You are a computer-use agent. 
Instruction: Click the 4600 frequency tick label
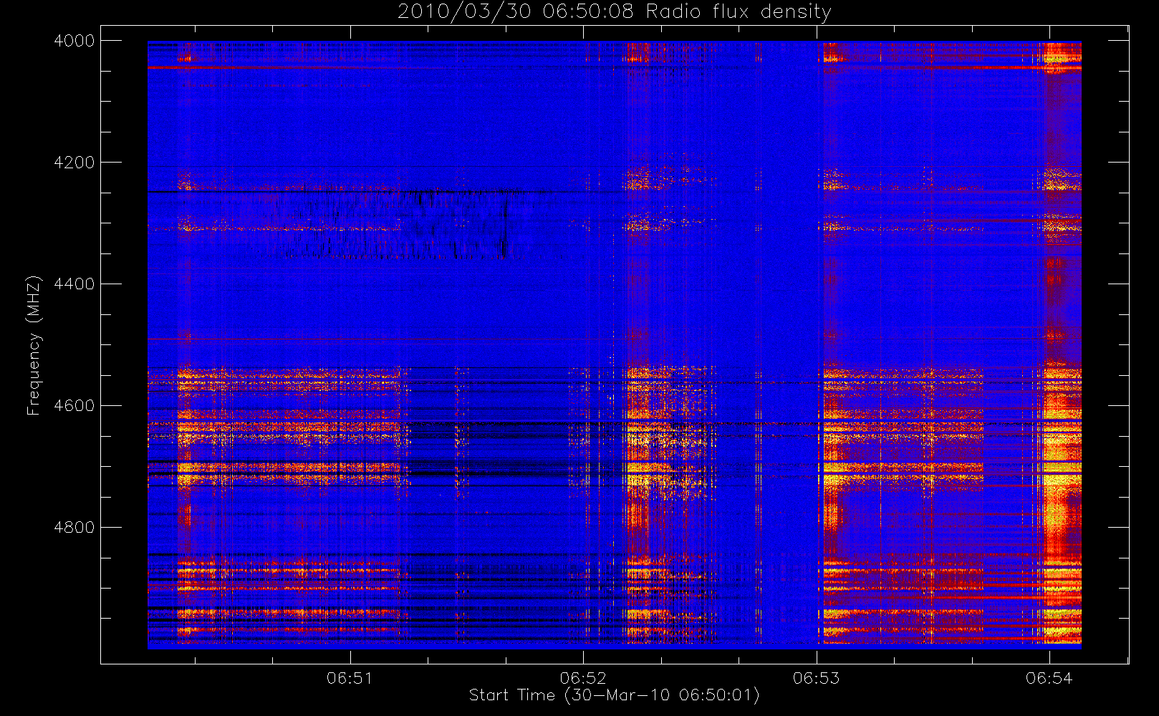click(x=74, y=406)
